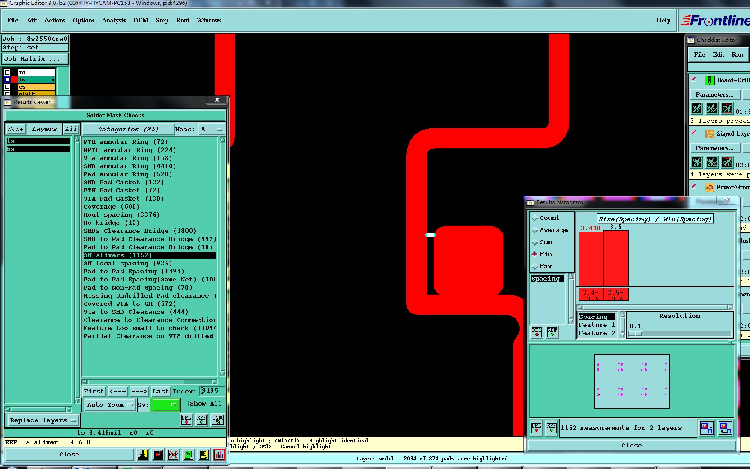Click the Index input field
Viewport: 750px width, 469px height.
[x=212, y=391]
